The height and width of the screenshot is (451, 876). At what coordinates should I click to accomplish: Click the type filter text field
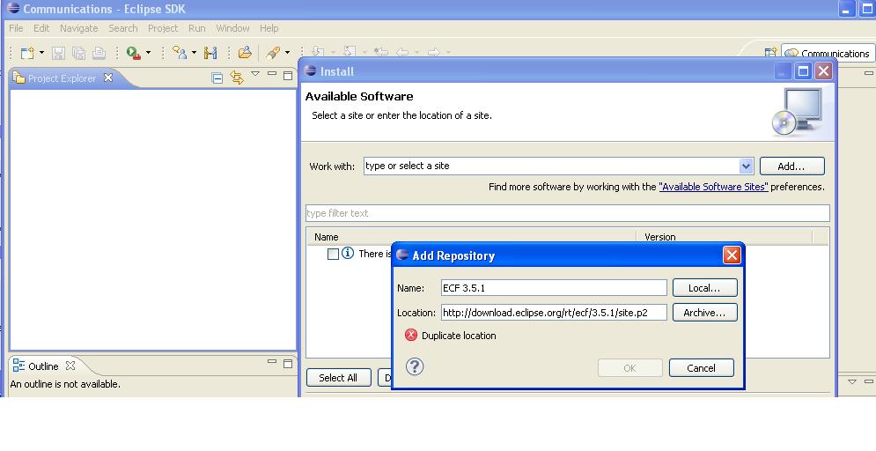pos(568,213)
